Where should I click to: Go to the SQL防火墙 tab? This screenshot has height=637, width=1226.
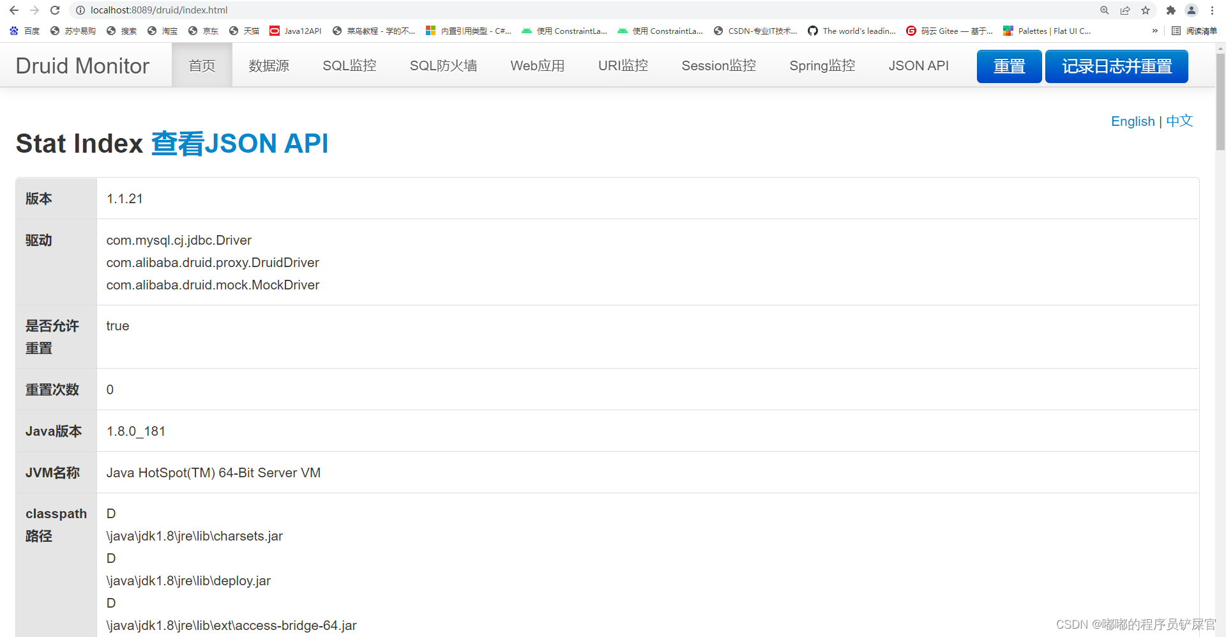click(443, 65)
